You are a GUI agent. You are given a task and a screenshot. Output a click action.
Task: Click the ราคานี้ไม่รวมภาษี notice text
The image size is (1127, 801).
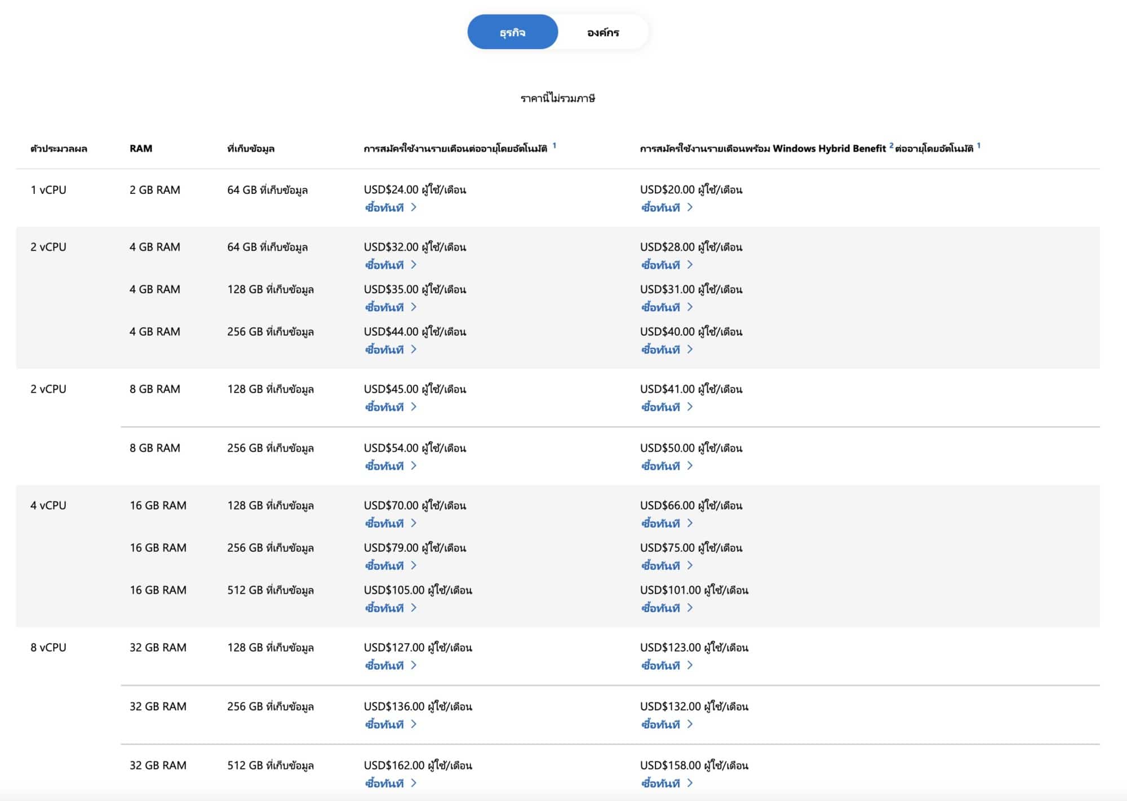pyautogui.click(x=558, y=98)
